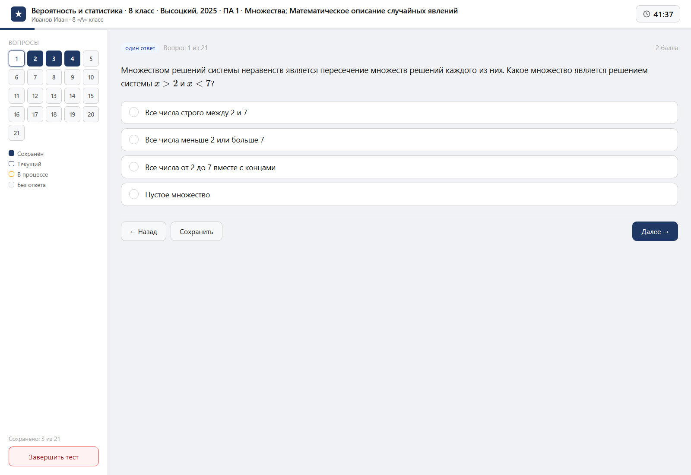The height and width of the screenshot is (475, 691).
Task: Select current question 1 tile
Action: (16, 59)
